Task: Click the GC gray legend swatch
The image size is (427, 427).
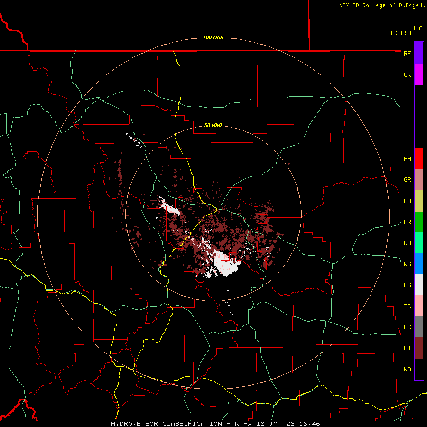Action: [419, 327]
